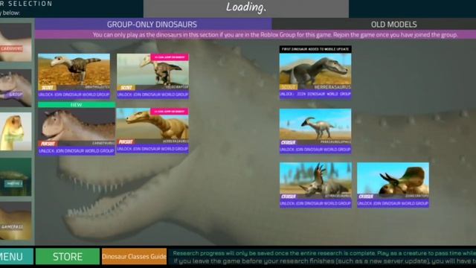Select the yellow long-necked dinosaur category thumbnail

pos(15,132)
